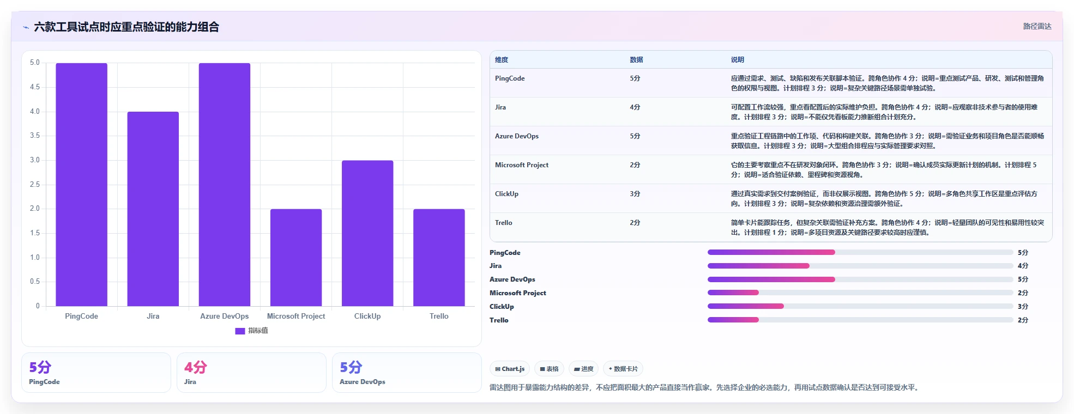
Task: Click the 维度 column header
Action: click(x=502, y=60)
